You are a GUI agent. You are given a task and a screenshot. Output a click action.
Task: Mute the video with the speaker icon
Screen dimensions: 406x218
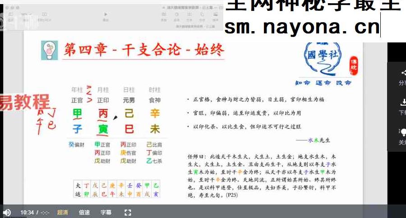click(x=7, y=213)
